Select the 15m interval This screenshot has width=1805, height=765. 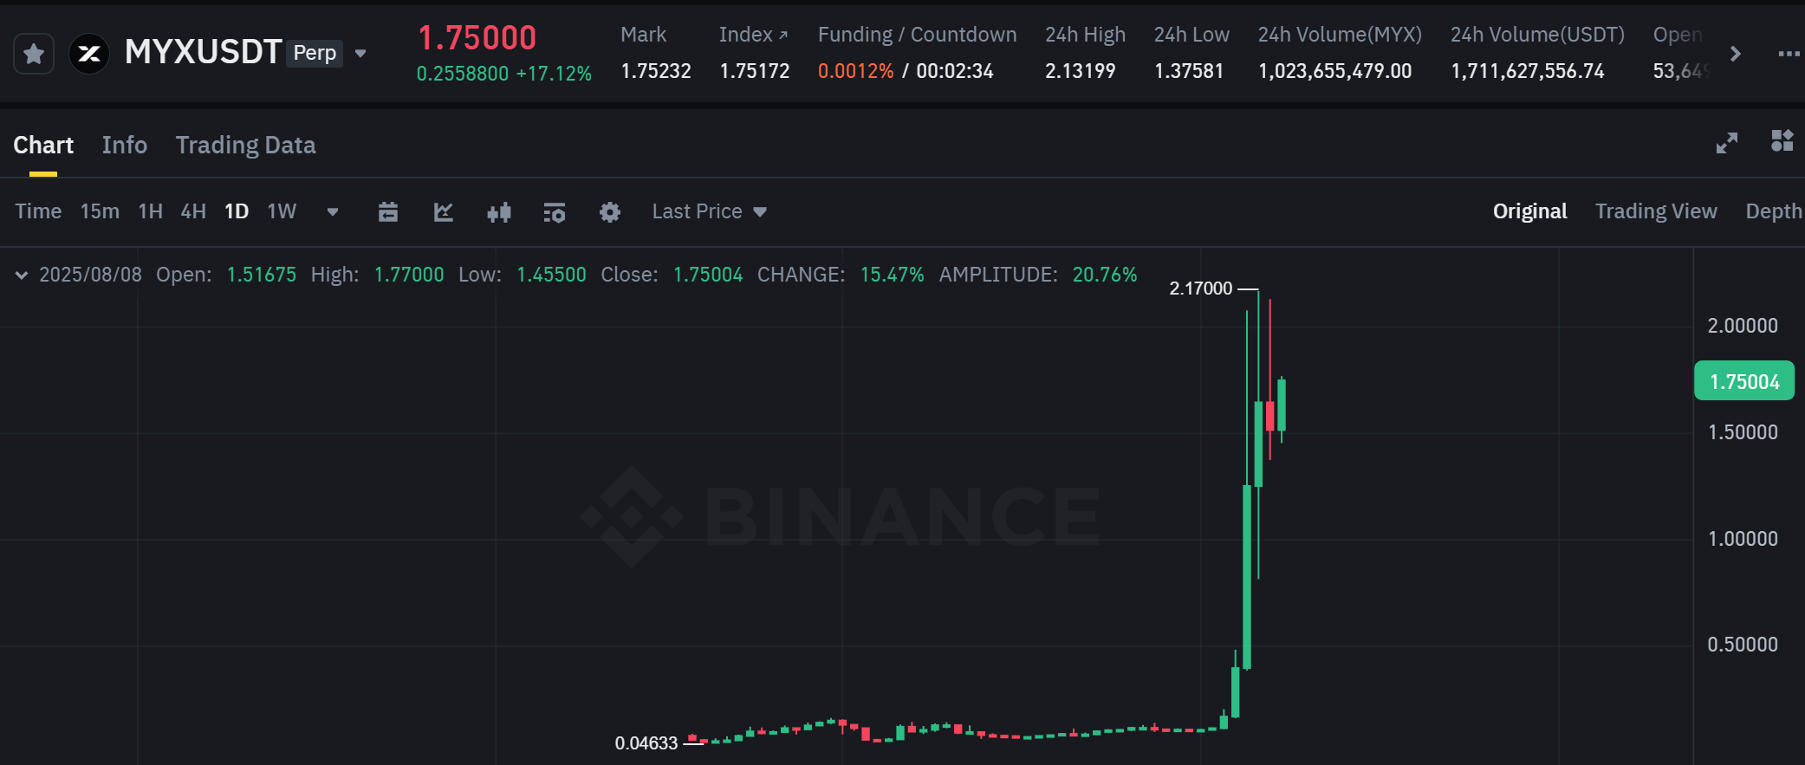(100, 211)
